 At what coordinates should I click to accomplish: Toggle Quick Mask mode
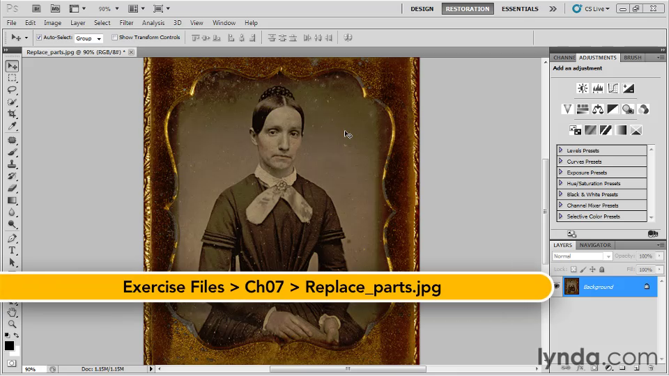[x=12, y=363]
